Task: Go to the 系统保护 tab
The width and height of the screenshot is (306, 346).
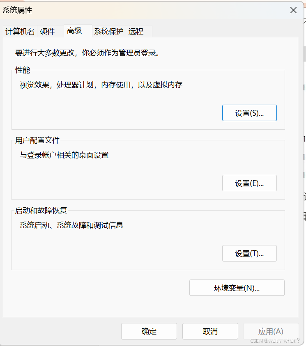Action: point(109,31)
